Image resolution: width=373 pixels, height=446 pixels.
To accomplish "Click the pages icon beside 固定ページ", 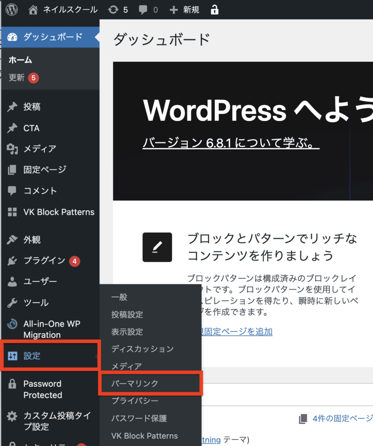I will point(12,170).
